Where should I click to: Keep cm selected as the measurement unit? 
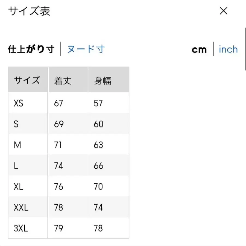199,49
